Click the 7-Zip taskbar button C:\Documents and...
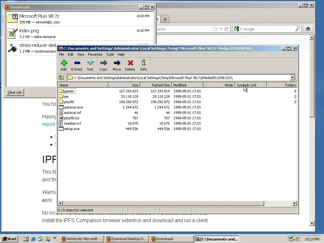The height and width of the screenshot is (243, 324). [x=217, y=239]
